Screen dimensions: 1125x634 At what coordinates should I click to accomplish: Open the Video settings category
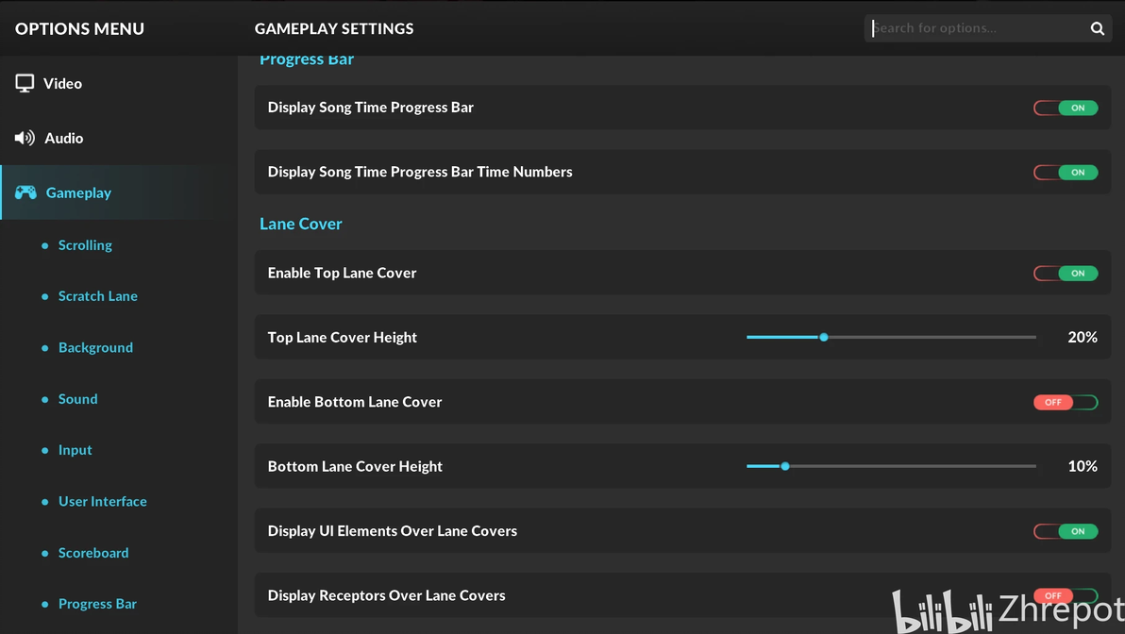click(62, 83)
